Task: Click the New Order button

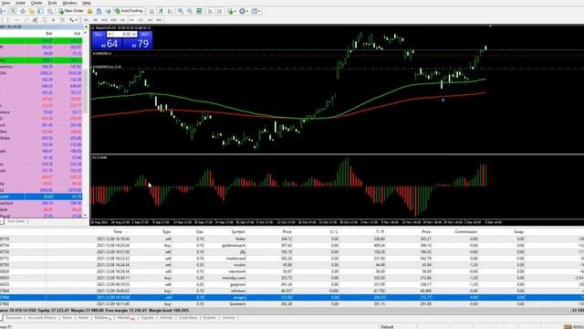Action: [x=71, y=11]
